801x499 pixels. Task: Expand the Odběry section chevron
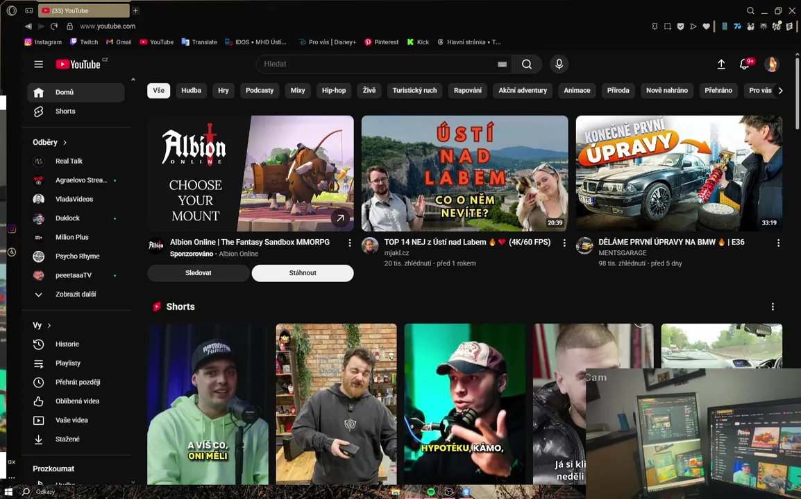coord(65,142)
